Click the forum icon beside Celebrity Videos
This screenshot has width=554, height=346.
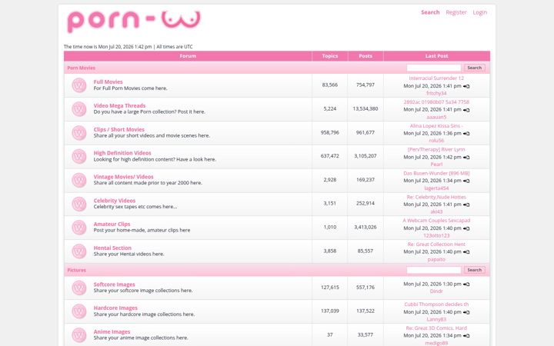click(78, 204)
